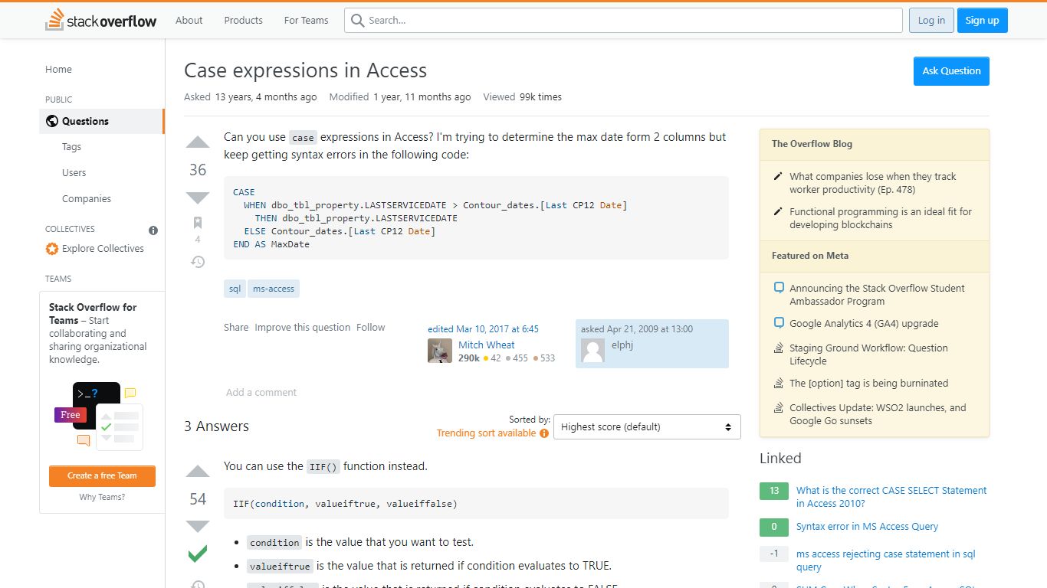Open Collectives Update WSO2 launches post
The width and height of the screenshot is (1047, 588).
pyautogui.click(x=878, y=414)
